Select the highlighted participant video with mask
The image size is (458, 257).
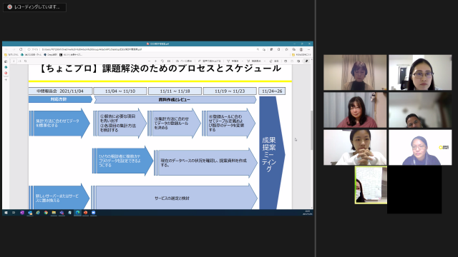click(x=371, y=185)
